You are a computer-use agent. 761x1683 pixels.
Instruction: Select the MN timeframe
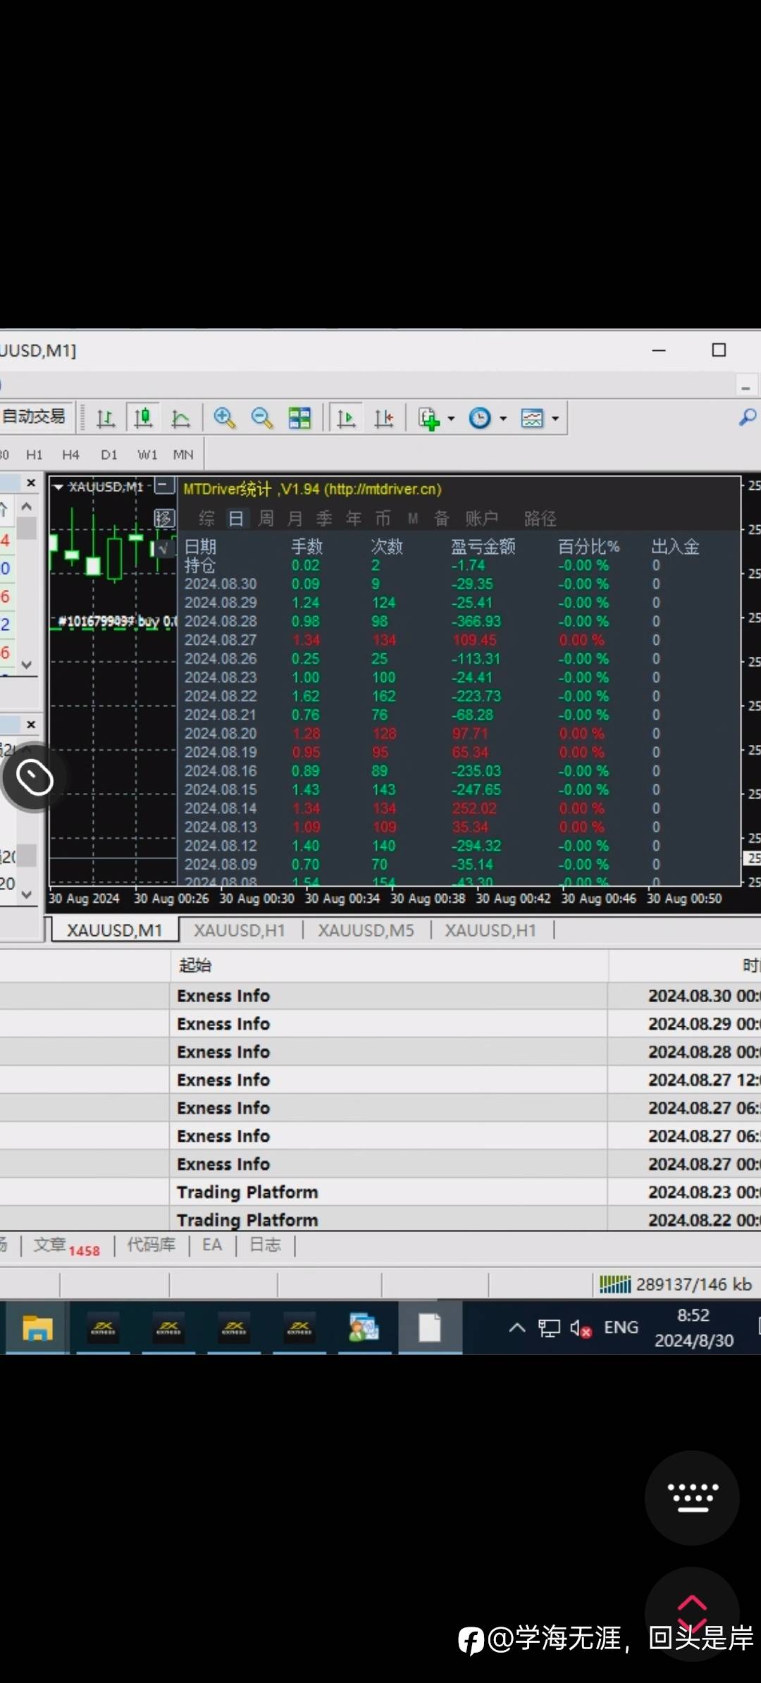pos(183,455)
